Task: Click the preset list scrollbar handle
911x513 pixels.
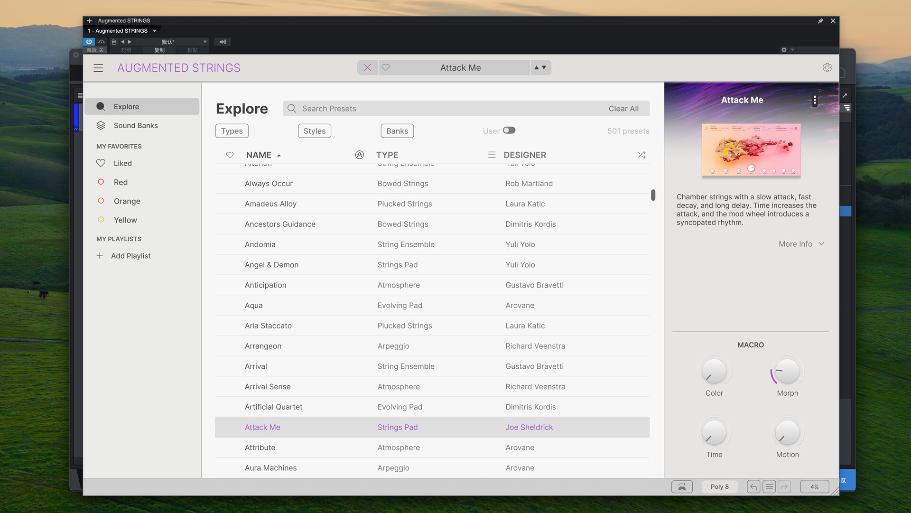Action: click(x=653, y=195)
